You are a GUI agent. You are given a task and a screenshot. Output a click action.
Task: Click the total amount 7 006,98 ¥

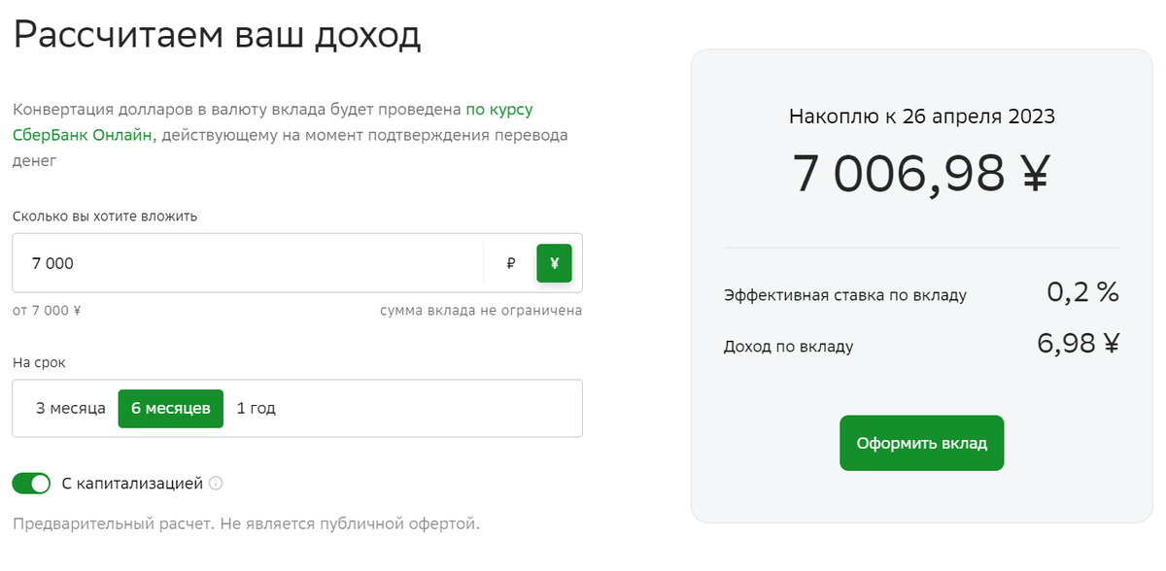pos(921,175)
